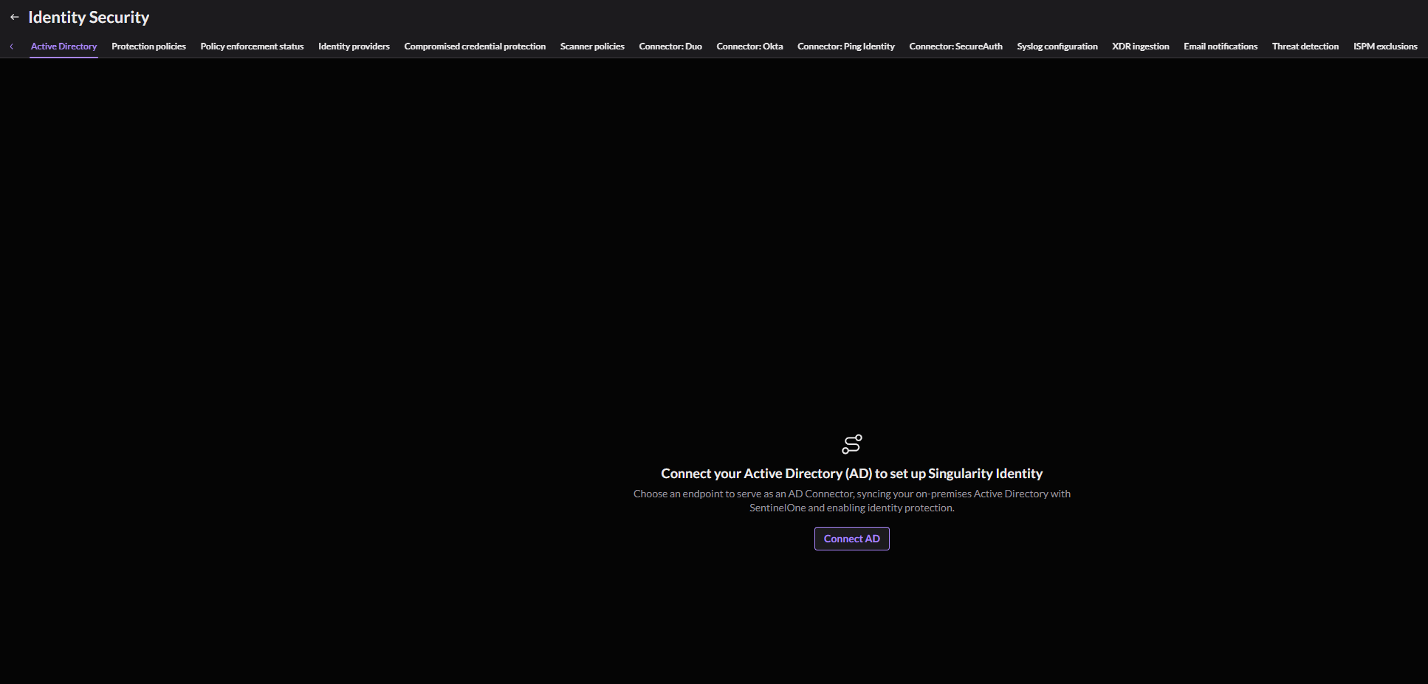The height and width of the screenshot is (684, 1428).
Task: Go to the Identity providers tab
Action: 354,46
